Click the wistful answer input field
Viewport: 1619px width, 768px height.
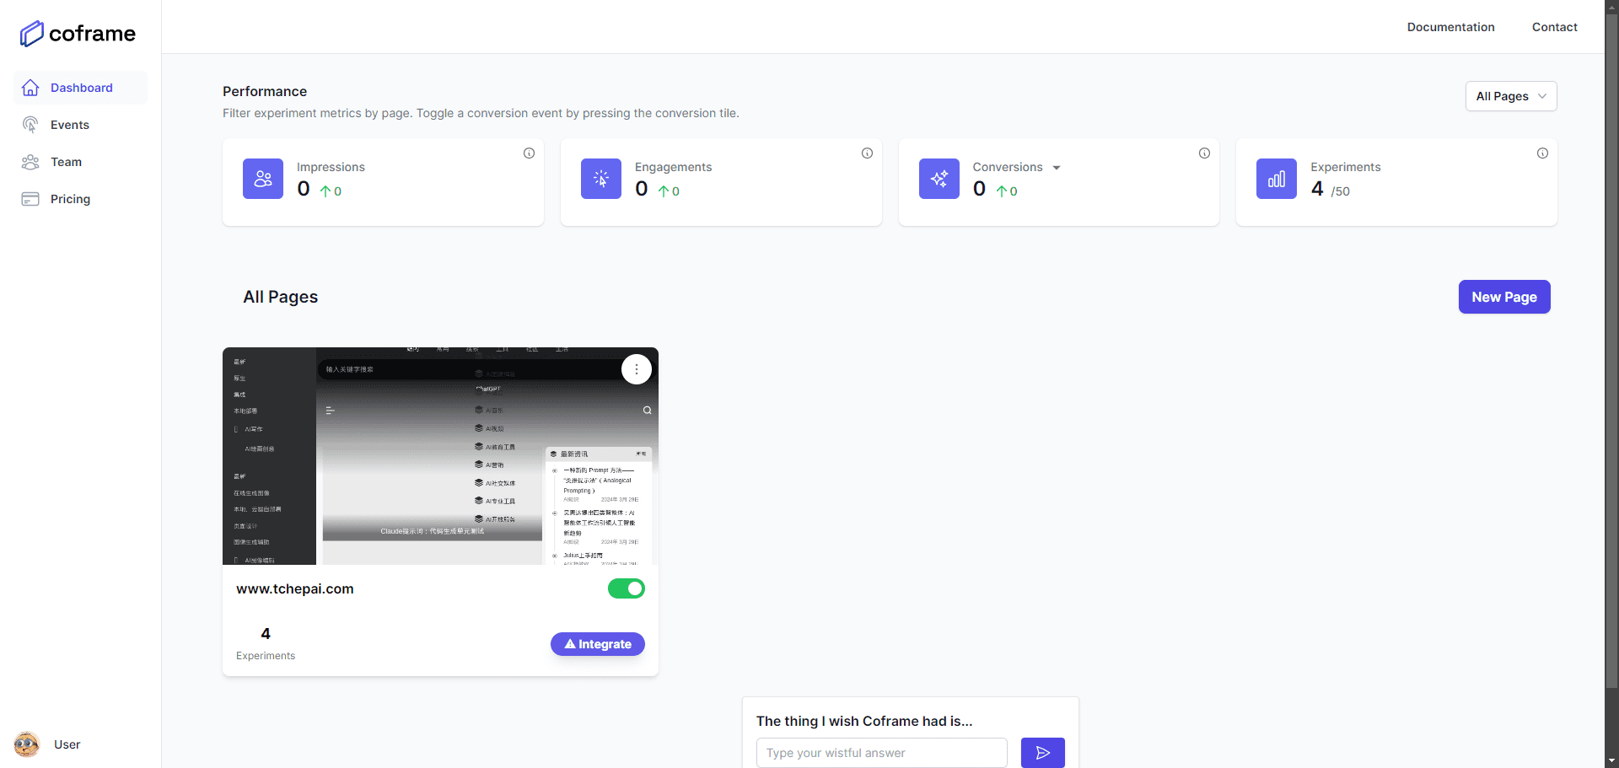882,753
